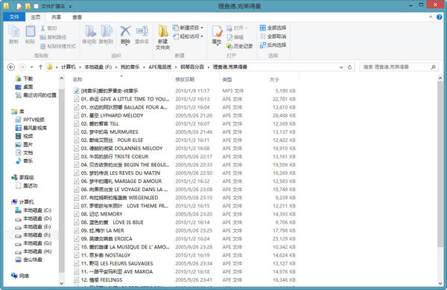Select the 金山快盘 sidebar item

tap(29, 260)
